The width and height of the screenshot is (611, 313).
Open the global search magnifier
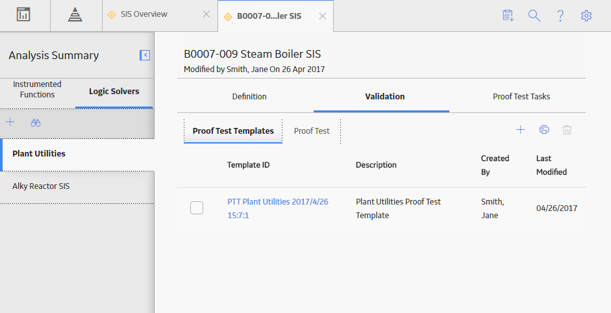[534, 16]
